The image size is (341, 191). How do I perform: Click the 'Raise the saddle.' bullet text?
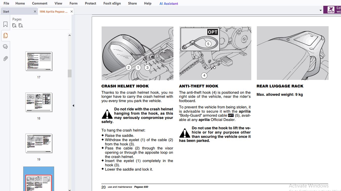120,136
